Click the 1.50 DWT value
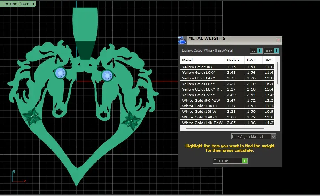Image resolution: width=320 pixels, height=196 pixels. click(x=251, y=111)
